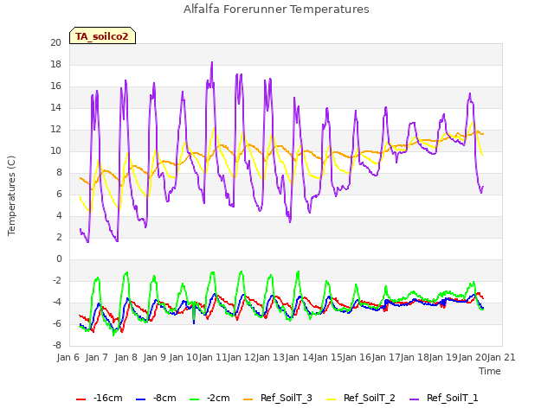Click the Jan 14 x-axis tick label
The width and height of the screenshot is (554, 415).
(300, 357)
